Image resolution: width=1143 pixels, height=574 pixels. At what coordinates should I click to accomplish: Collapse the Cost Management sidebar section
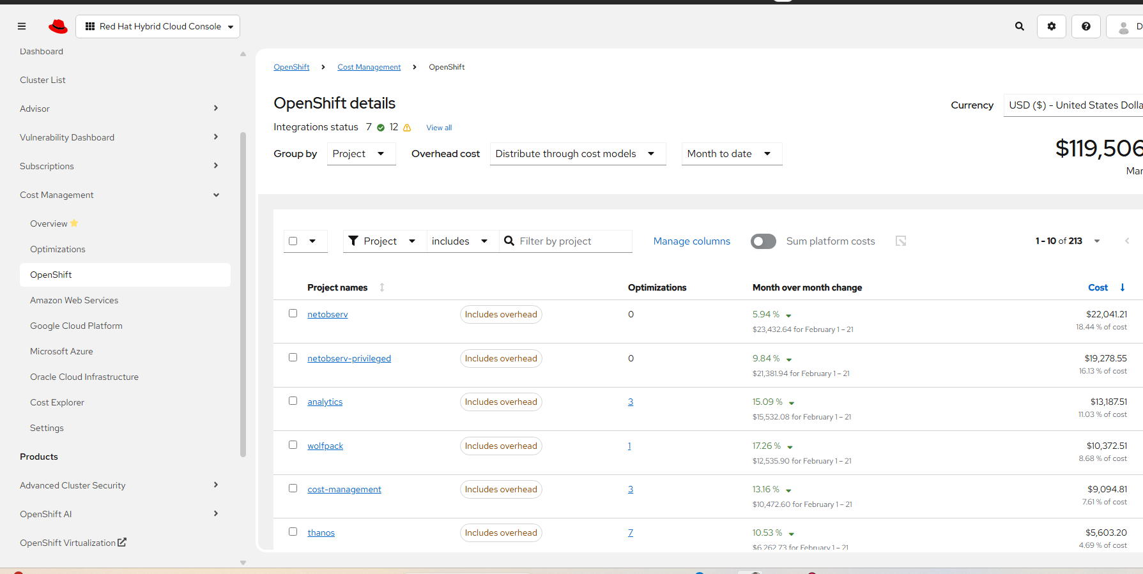[120, 195]
